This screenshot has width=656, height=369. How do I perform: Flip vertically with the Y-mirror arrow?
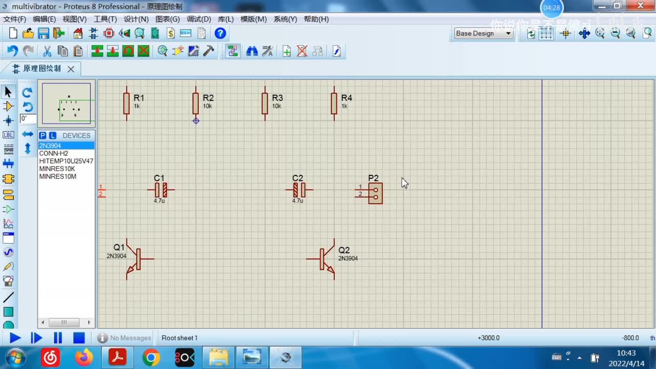point(28,149)
